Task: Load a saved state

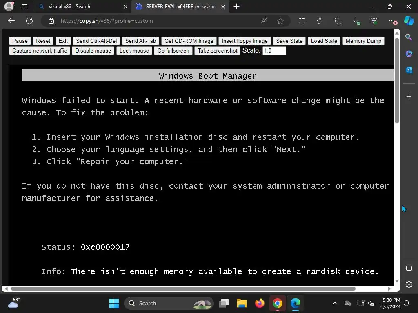Action: click(324, 41)
